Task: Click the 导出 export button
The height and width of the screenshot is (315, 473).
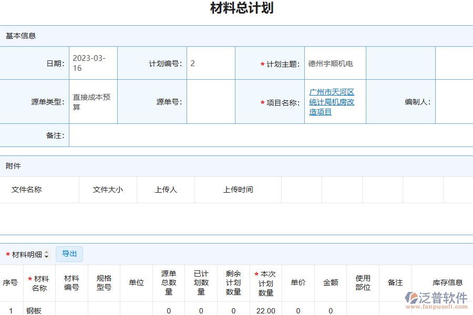Action: (69, 254)
